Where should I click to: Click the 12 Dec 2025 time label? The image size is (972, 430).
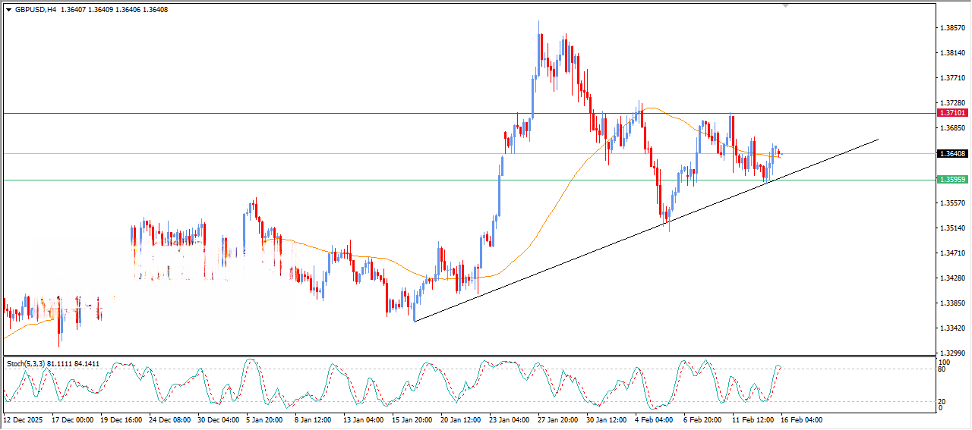pos(24,419)
